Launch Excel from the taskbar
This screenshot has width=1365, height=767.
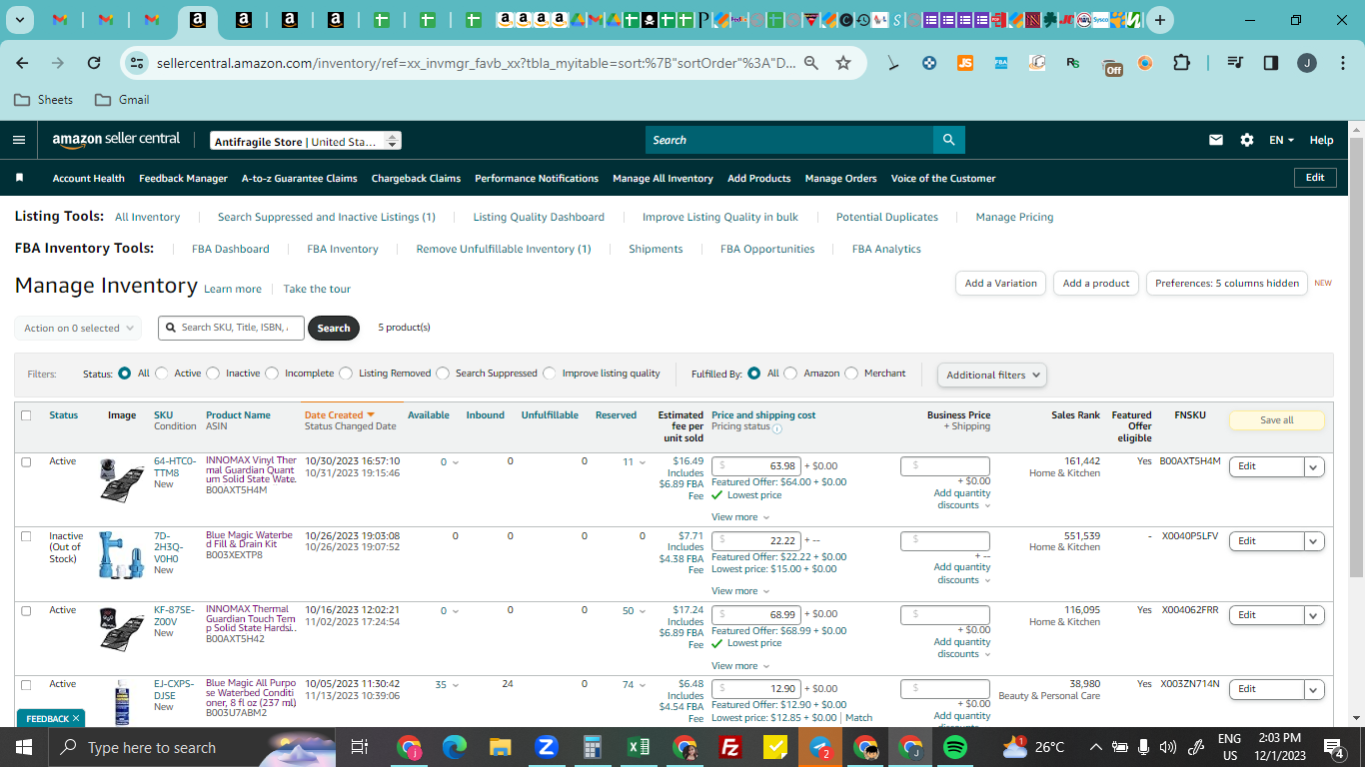639,747
